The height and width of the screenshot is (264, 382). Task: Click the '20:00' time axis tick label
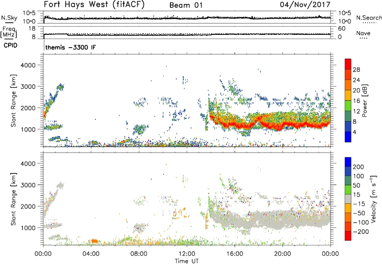click(x=283, y=254)
